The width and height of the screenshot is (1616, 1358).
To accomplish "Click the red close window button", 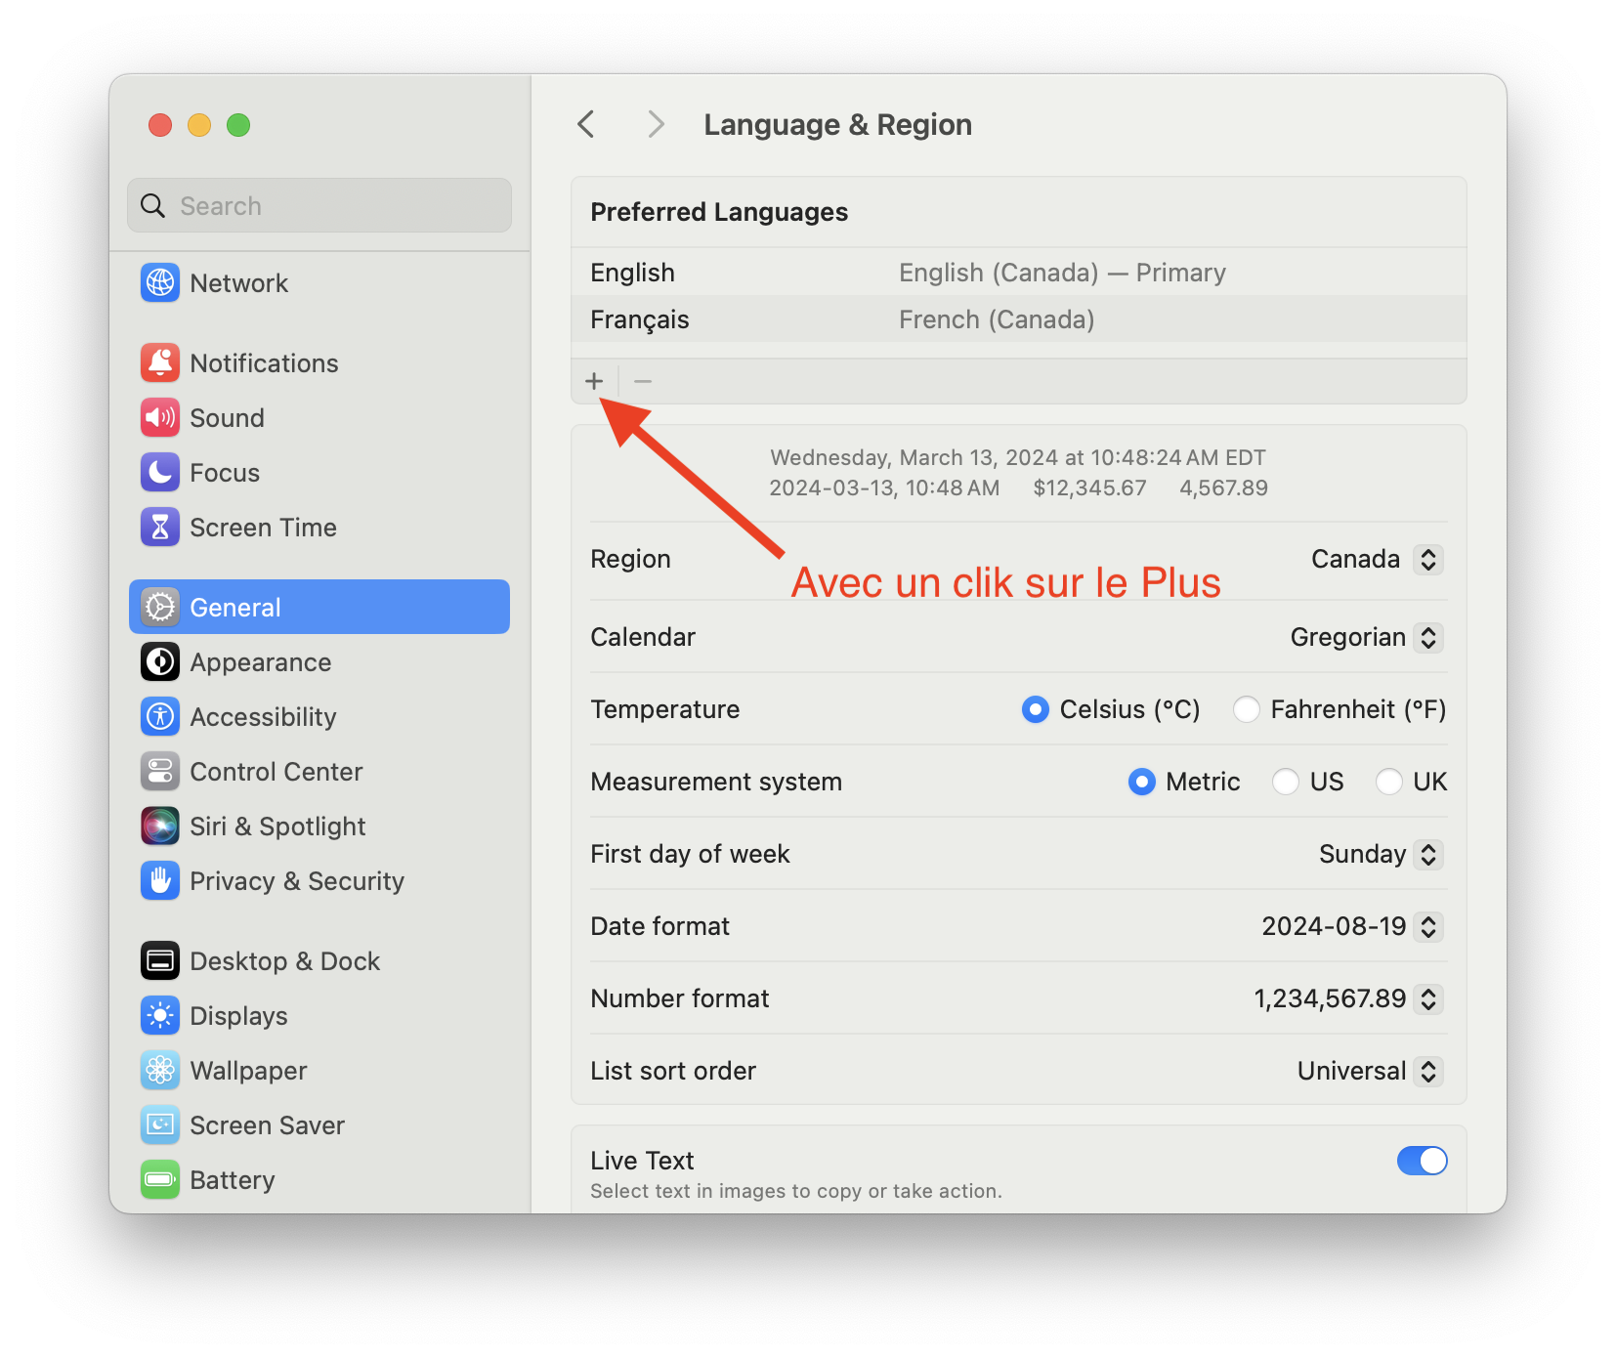I will pyautogui.click(x=160, y=125).
